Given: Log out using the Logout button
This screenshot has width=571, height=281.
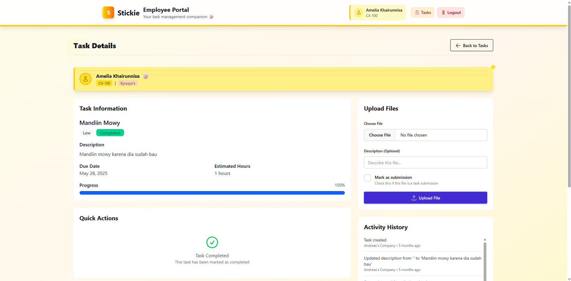Looking at the screenshot, I should tap(451, 12).
